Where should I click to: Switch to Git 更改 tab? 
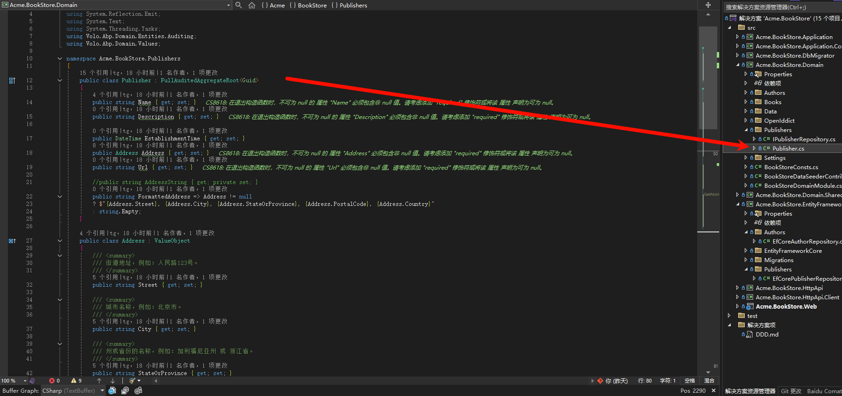click(x=791, y=391)
